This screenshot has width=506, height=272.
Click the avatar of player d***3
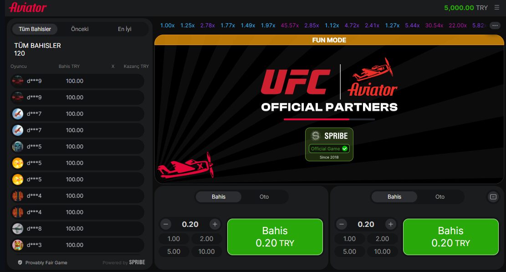click(x=18, y=245)
